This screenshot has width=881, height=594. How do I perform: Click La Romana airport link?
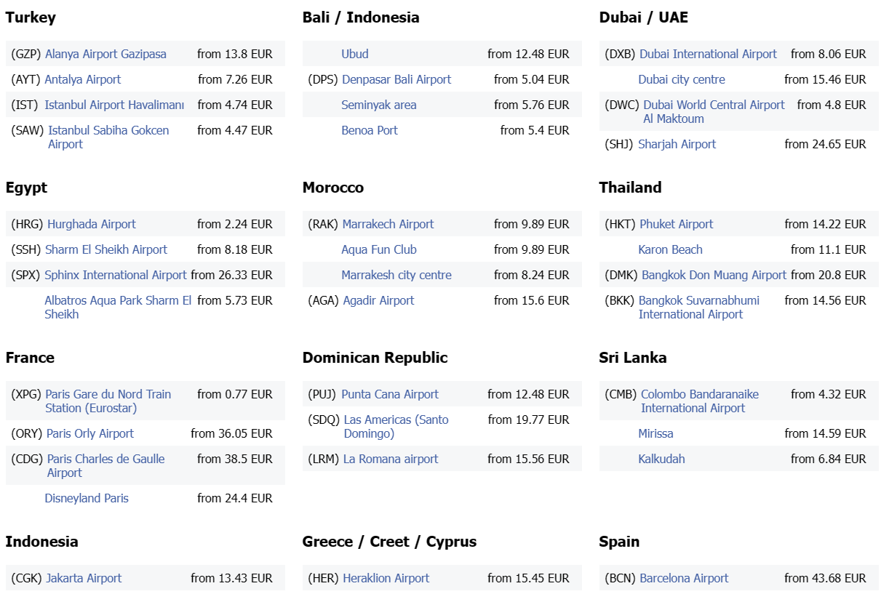[391, 459]
